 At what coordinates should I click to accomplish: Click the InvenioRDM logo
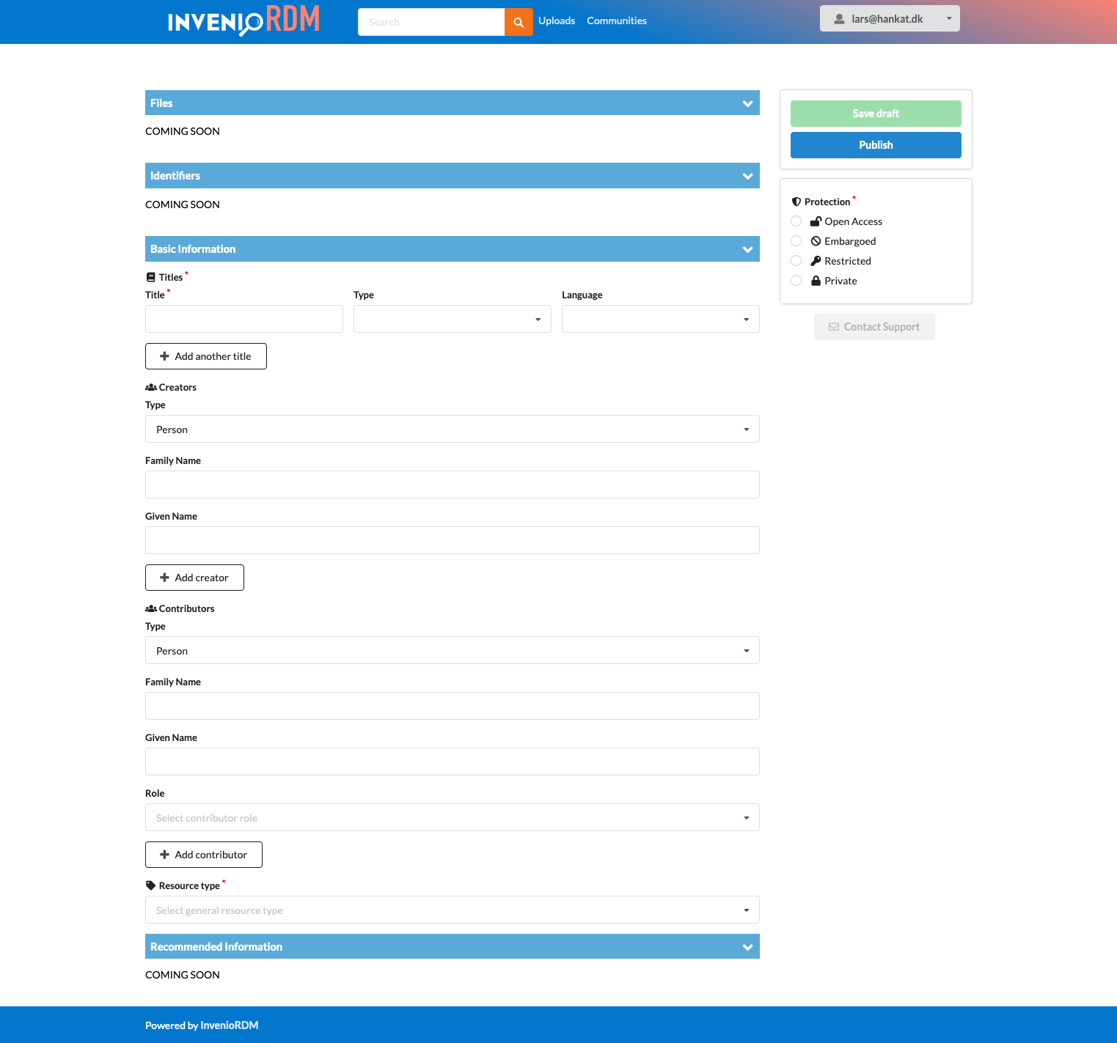(x=243, y=21)
